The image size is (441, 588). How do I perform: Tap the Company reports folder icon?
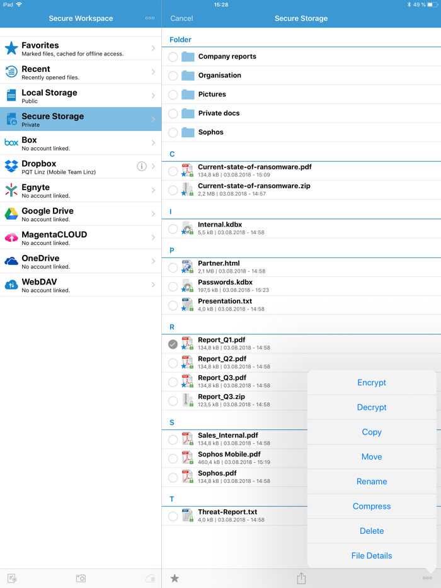click(188, 57)
